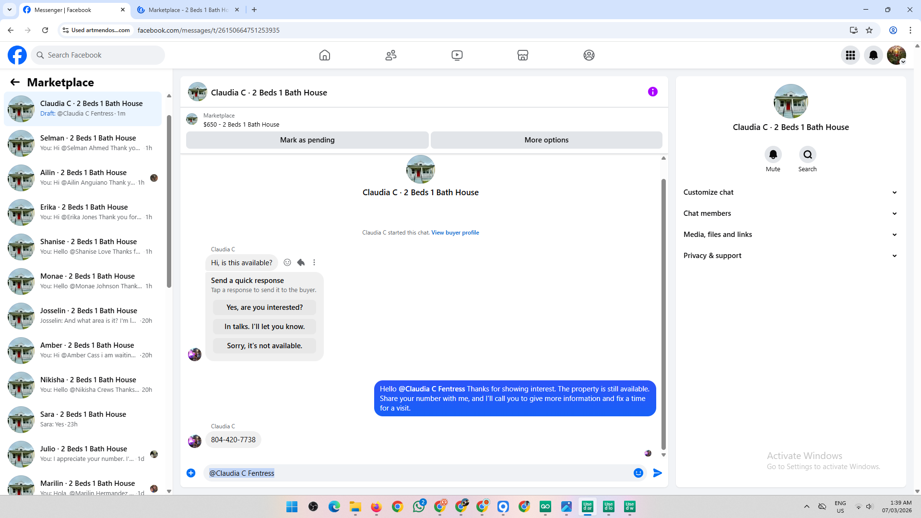The height and width of the screenshot is (518, 921).
Task: Open the Marketplace icon in top navigation
Action: 522,55
